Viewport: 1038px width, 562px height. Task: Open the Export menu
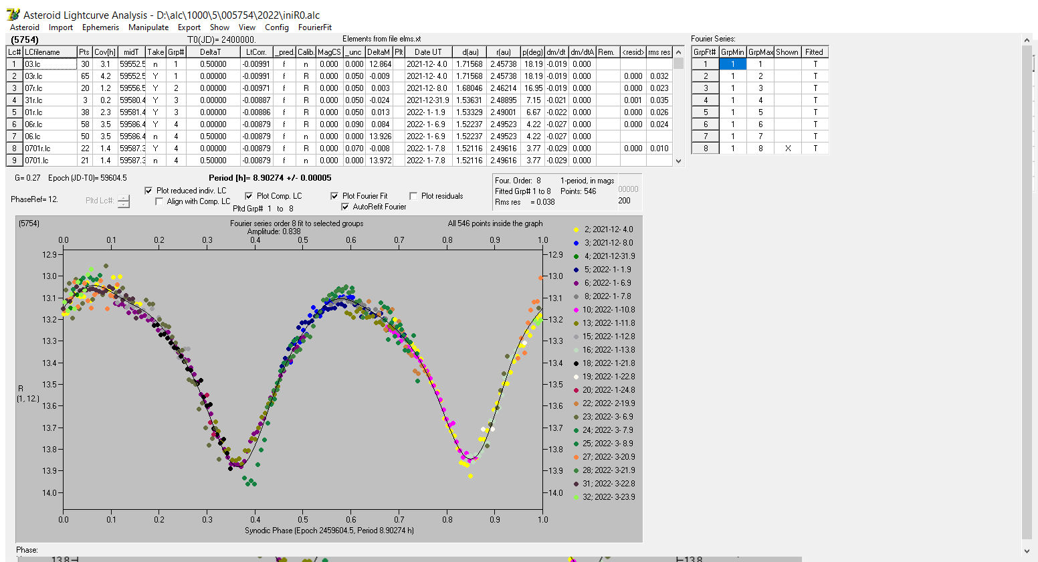pos(189,27)
